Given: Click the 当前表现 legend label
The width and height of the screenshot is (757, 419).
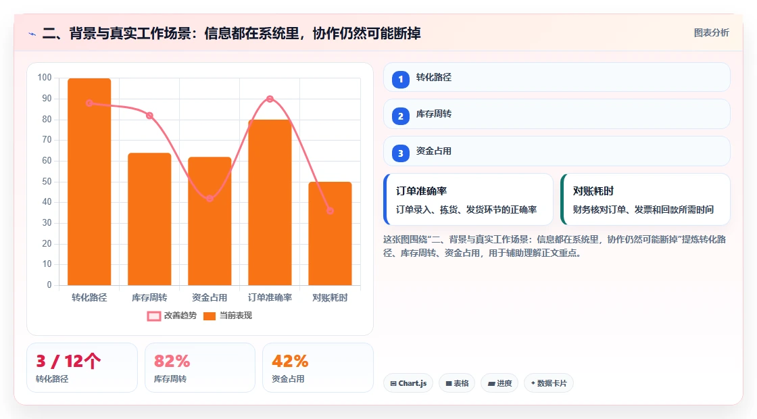Looking at the screenshot, I should coord(236,315).
